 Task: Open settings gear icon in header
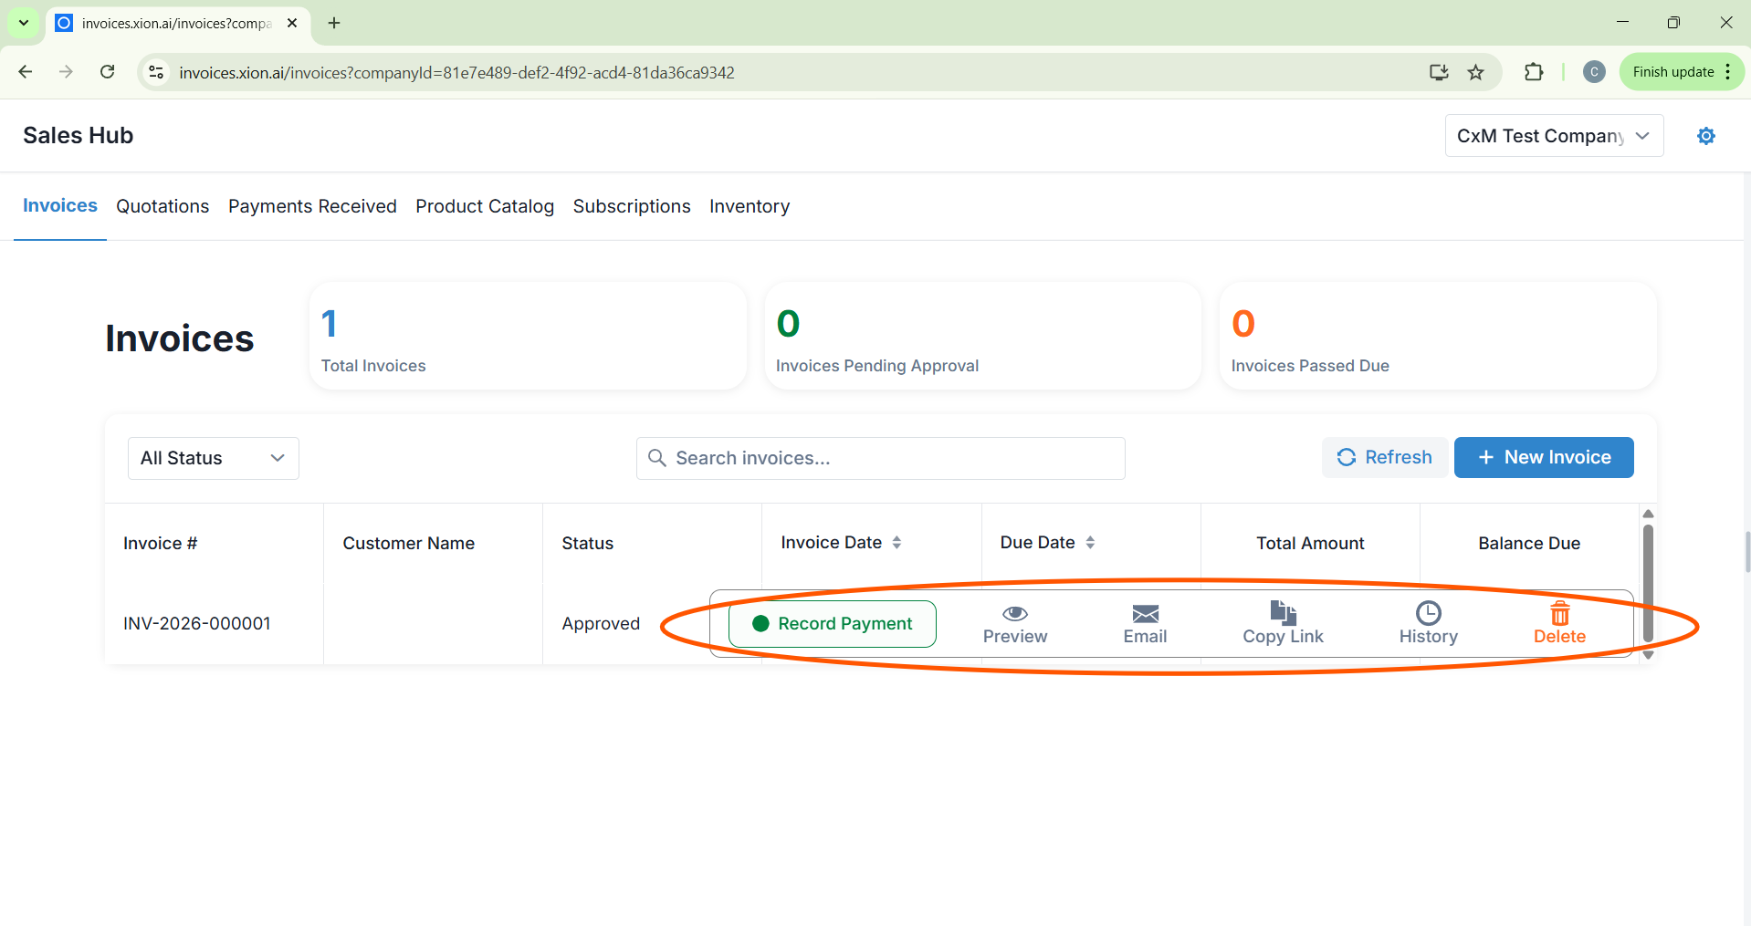(x=1705, y=136)
